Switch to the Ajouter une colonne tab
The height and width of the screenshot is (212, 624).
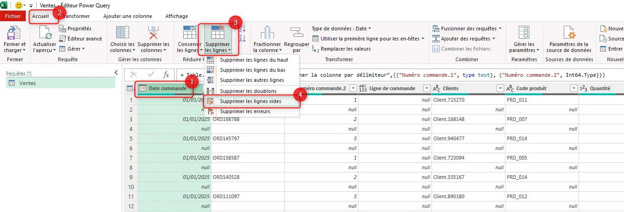pos(128,16)
